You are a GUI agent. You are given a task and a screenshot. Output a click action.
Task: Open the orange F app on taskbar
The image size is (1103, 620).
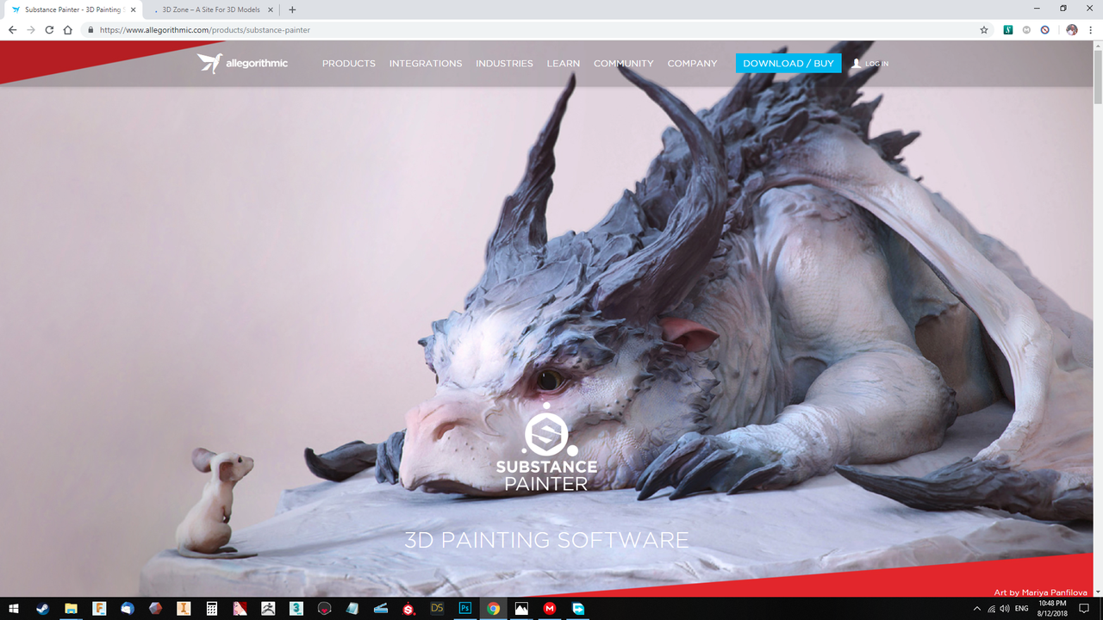[x=99, y=608]
